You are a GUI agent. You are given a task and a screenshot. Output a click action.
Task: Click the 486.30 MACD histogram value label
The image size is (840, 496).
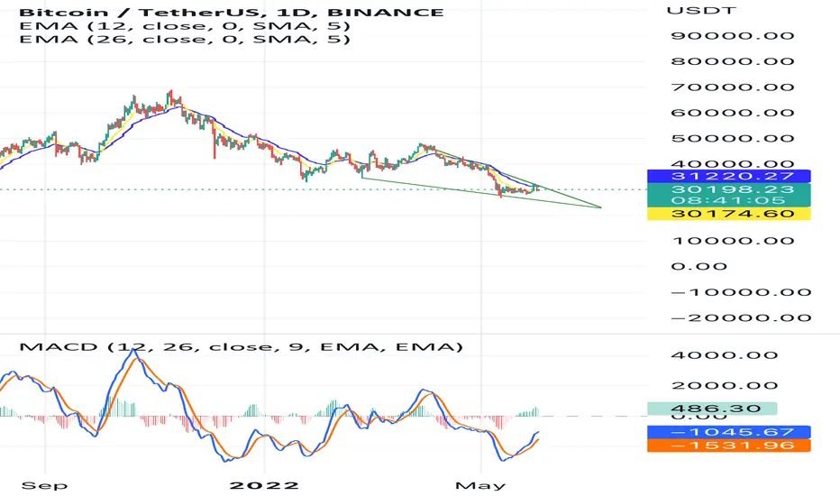[x=712, y=409]
